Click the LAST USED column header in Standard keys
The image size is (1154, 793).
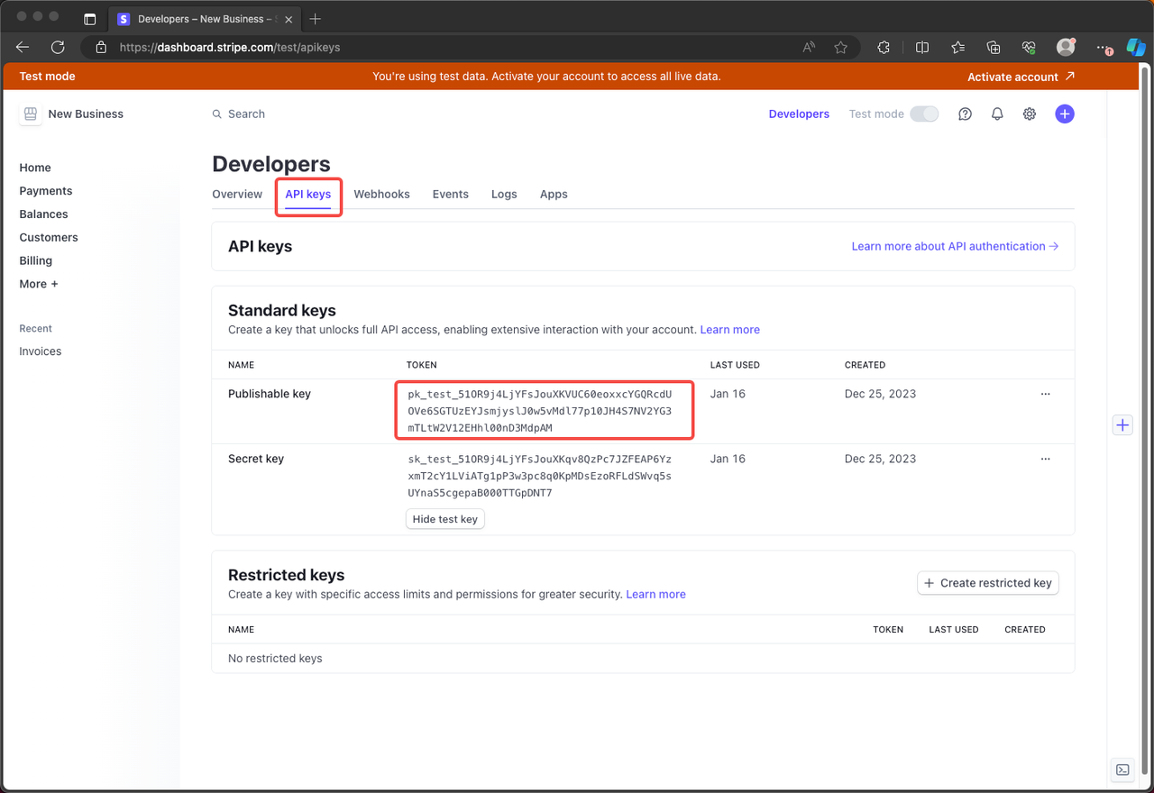735,365
